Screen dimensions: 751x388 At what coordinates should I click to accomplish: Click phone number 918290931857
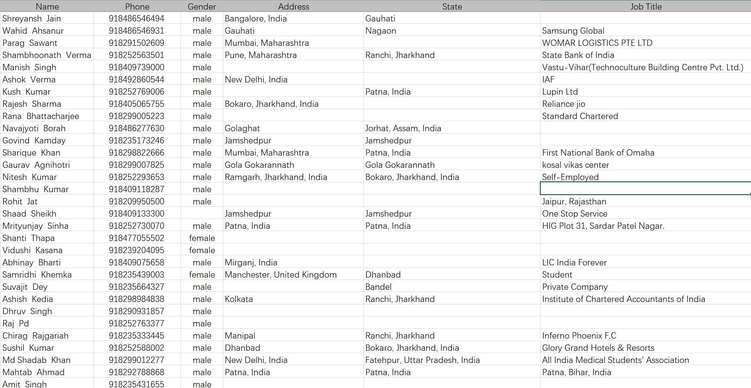pos(137,311)
